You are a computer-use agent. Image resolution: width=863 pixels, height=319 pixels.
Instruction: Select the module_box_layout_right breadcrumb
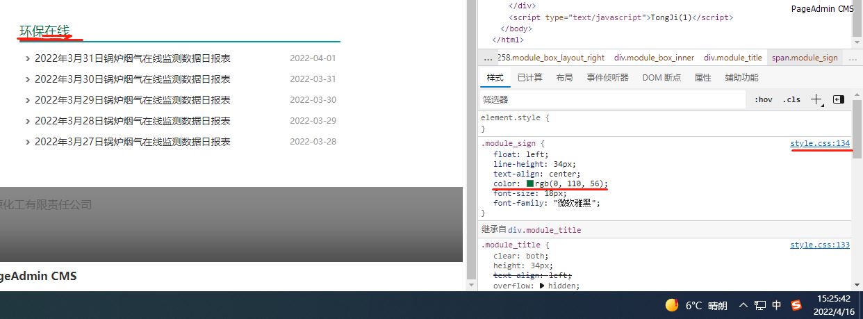552,58
